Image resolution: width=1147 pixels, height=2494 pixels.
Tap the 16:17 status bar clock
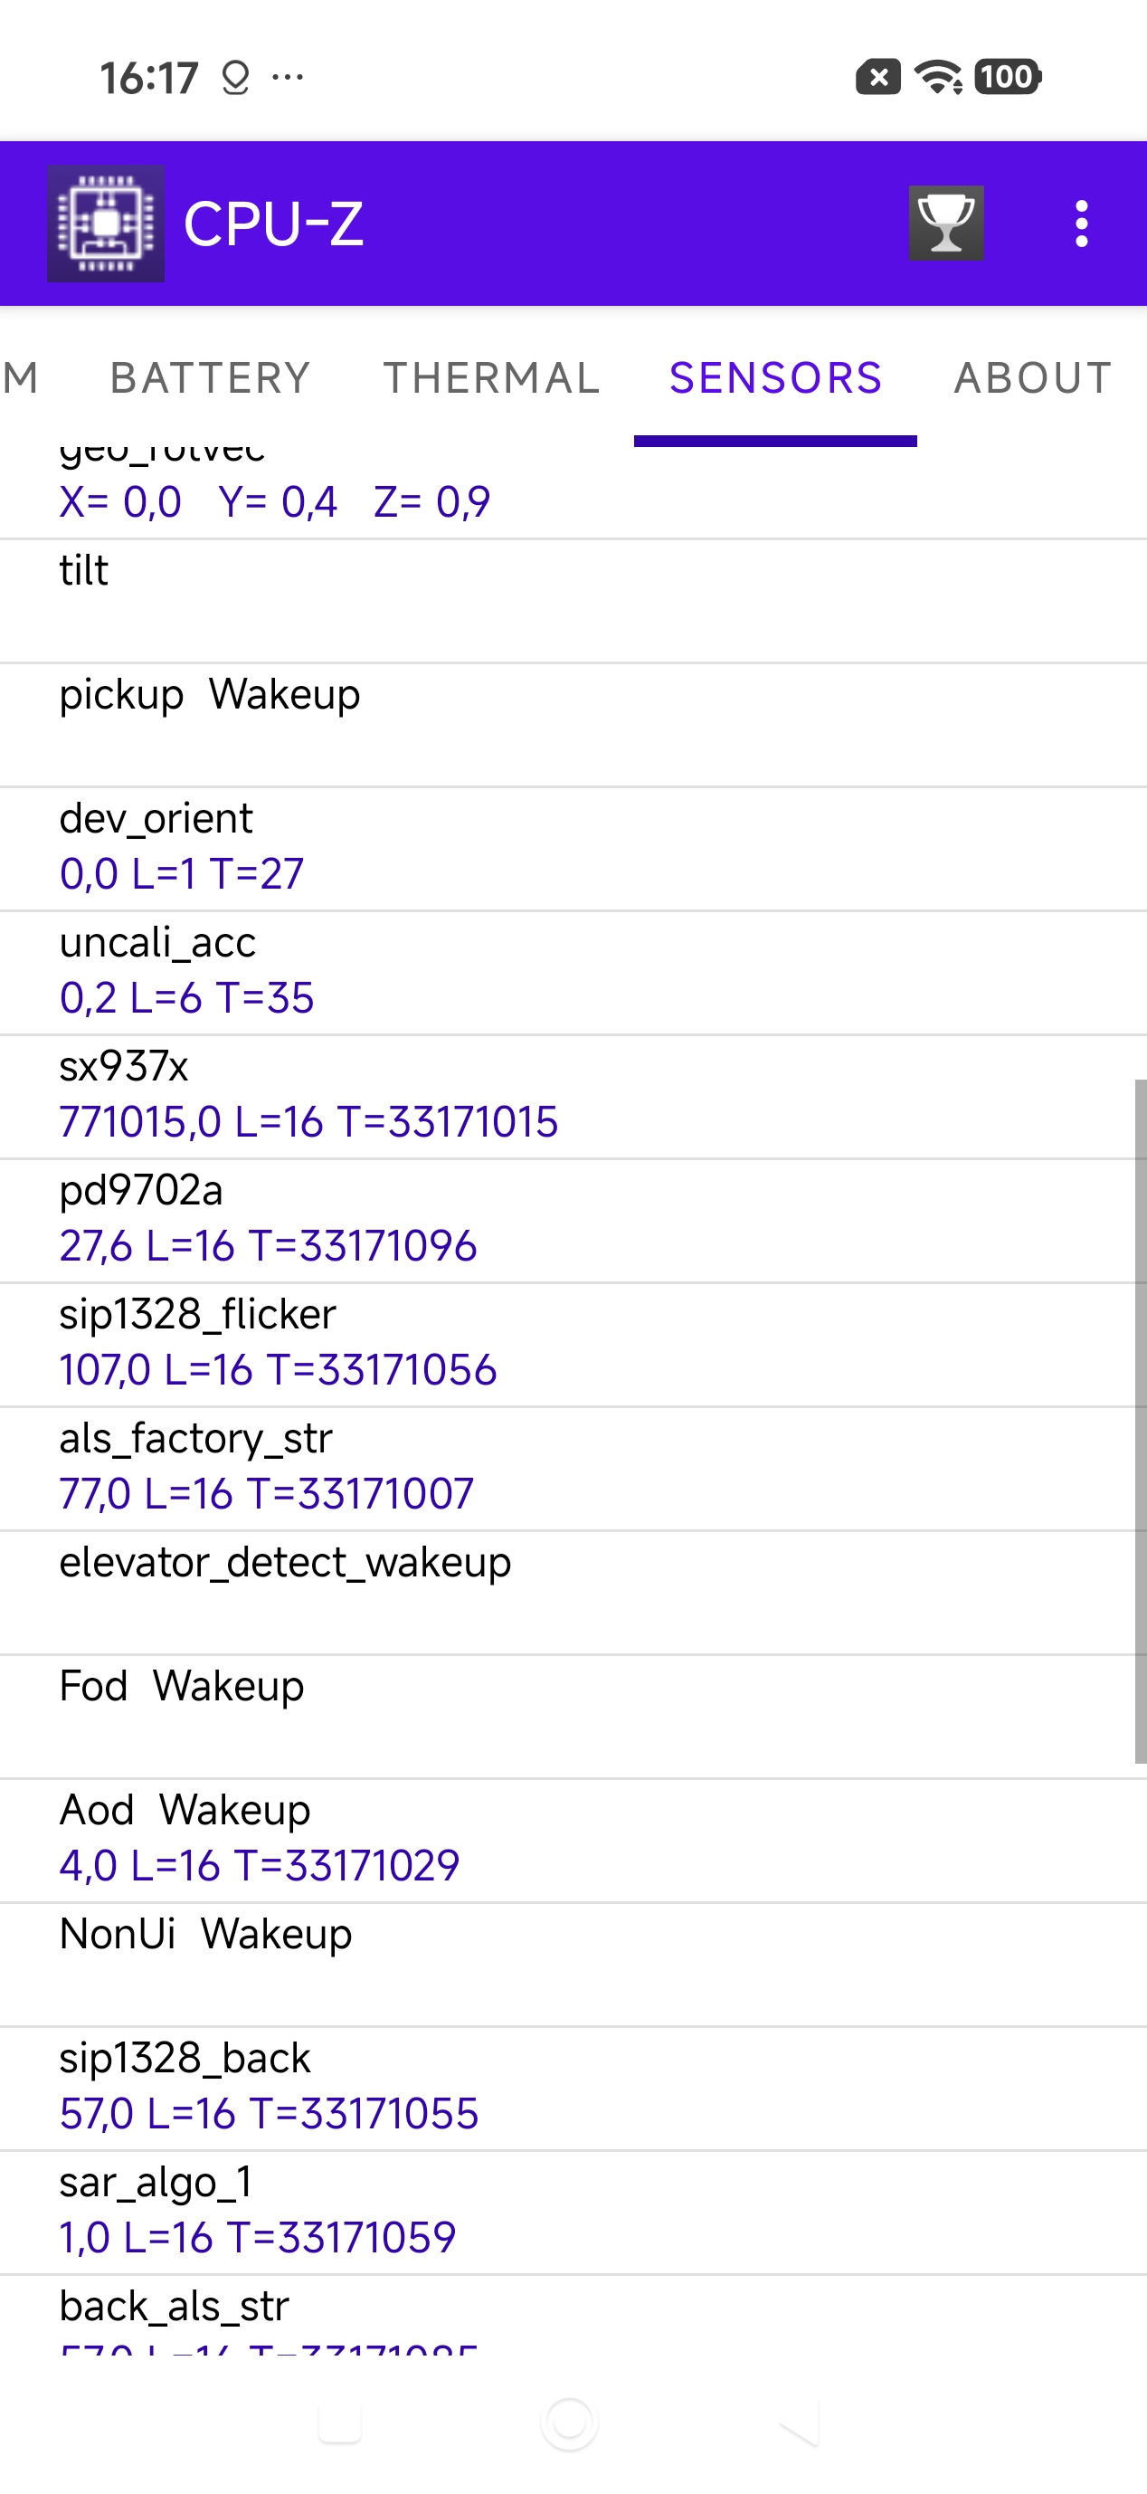click(149, 78)
